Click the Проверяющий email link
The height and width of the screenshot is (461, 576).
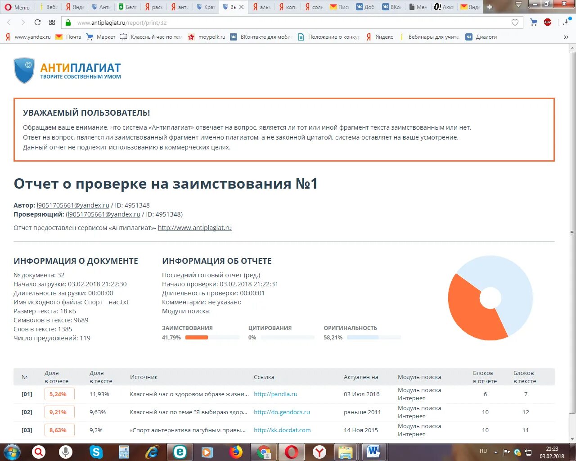click(104, 214)
